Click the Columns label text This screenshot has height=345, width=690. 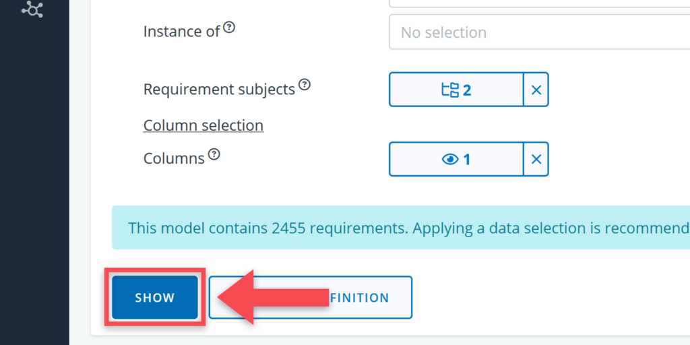point(174,158)
